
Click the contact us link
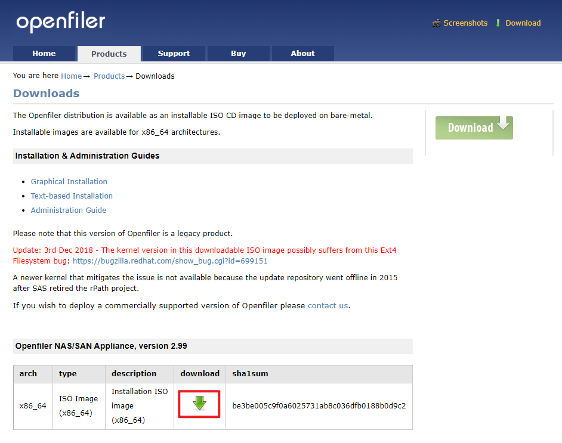pyautogui.click(x=328, y=305)
